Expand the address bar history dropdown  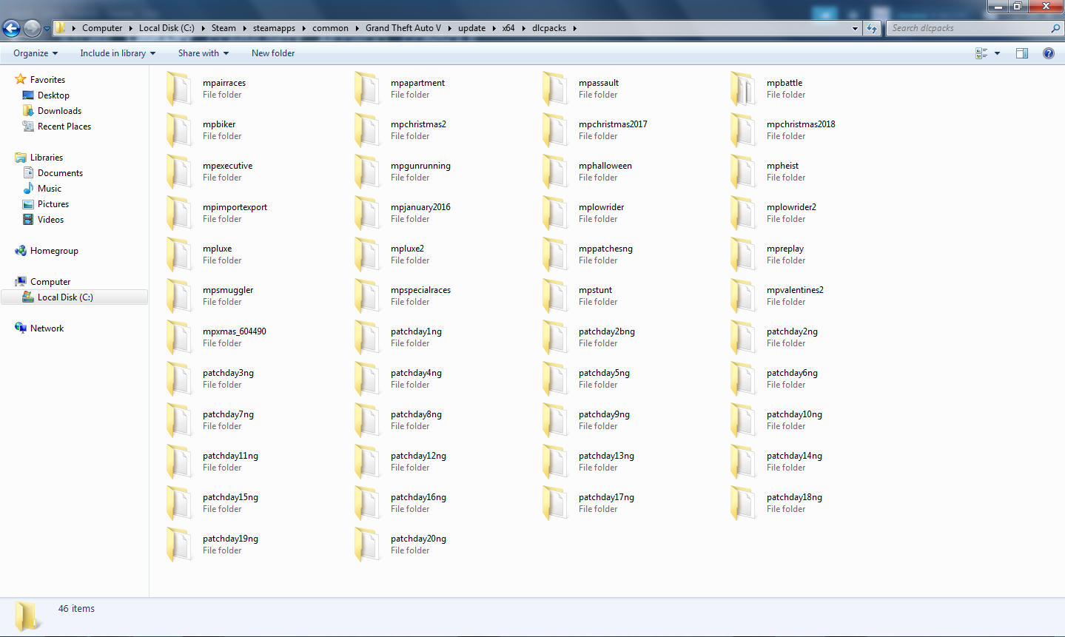pyautogui.click(x=855, y=28)
